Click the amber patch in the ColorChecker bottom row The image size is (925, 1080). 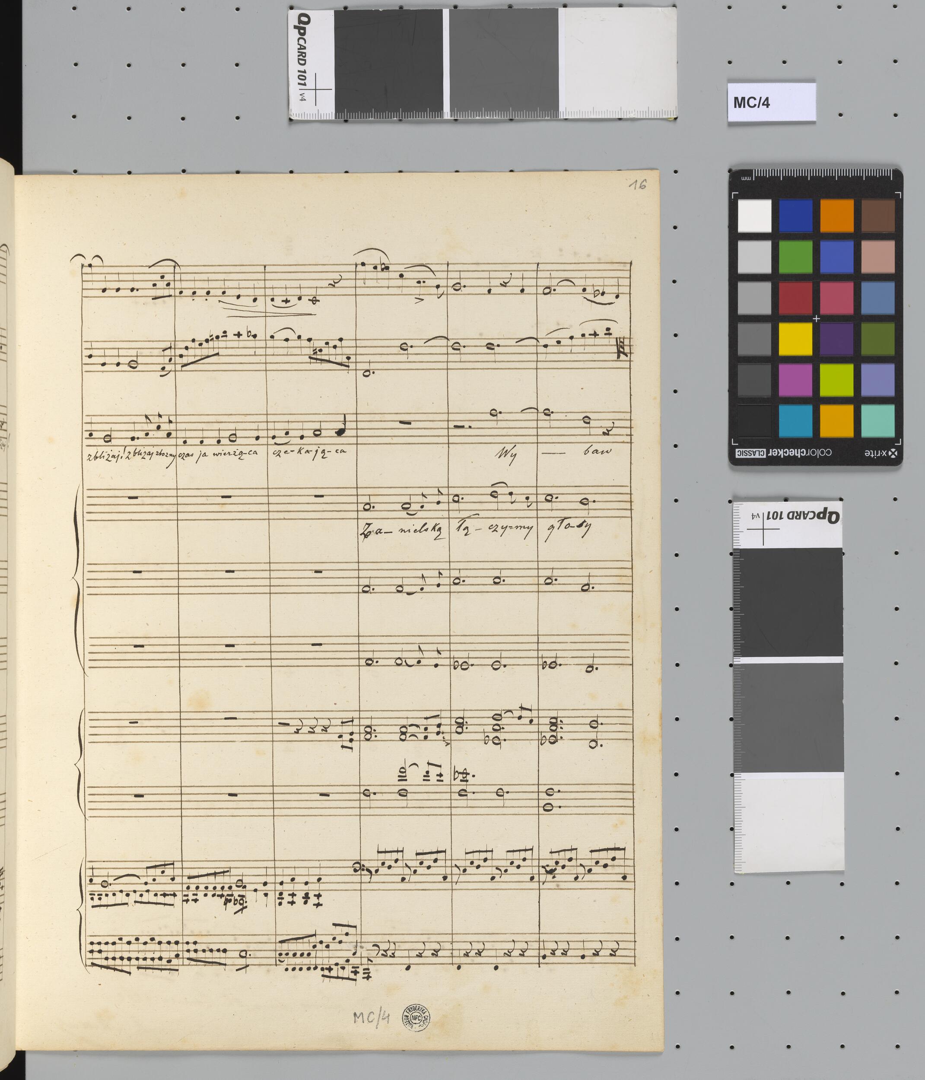(x=837, y=421)
